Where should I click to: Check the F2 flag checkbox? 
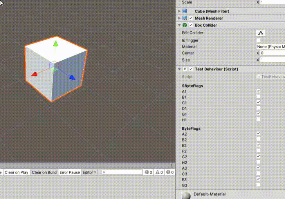(258, 150)
